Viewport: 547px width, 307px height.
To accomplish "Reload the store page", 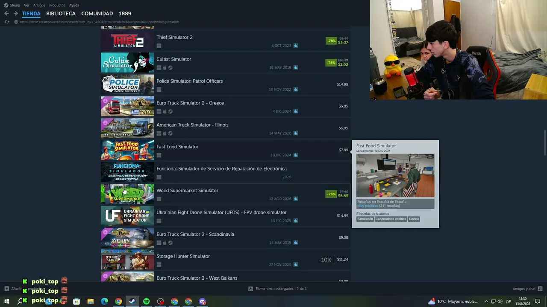I will coord(6,22).
